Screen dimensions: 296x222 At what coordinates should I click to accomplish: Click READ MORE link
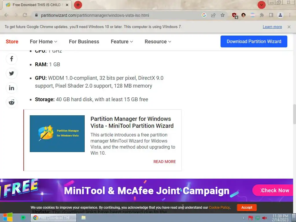point(164,162)
